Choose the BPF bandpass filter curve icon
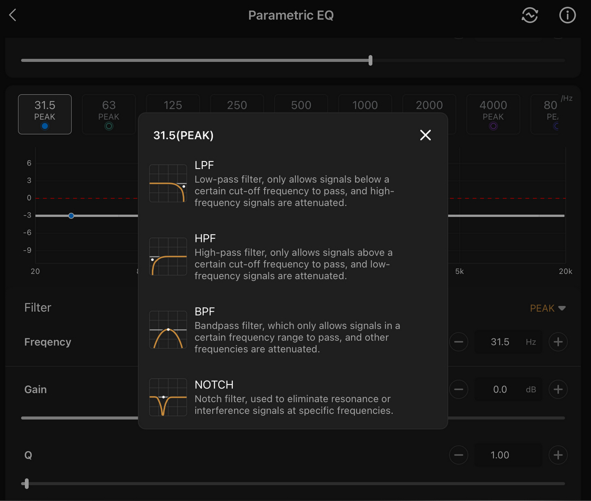Viewport: 591px width, 501px height. coord(168,329)
